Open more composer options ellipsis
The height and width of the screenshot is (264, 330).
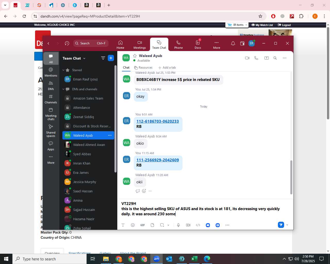pos(227,225)
